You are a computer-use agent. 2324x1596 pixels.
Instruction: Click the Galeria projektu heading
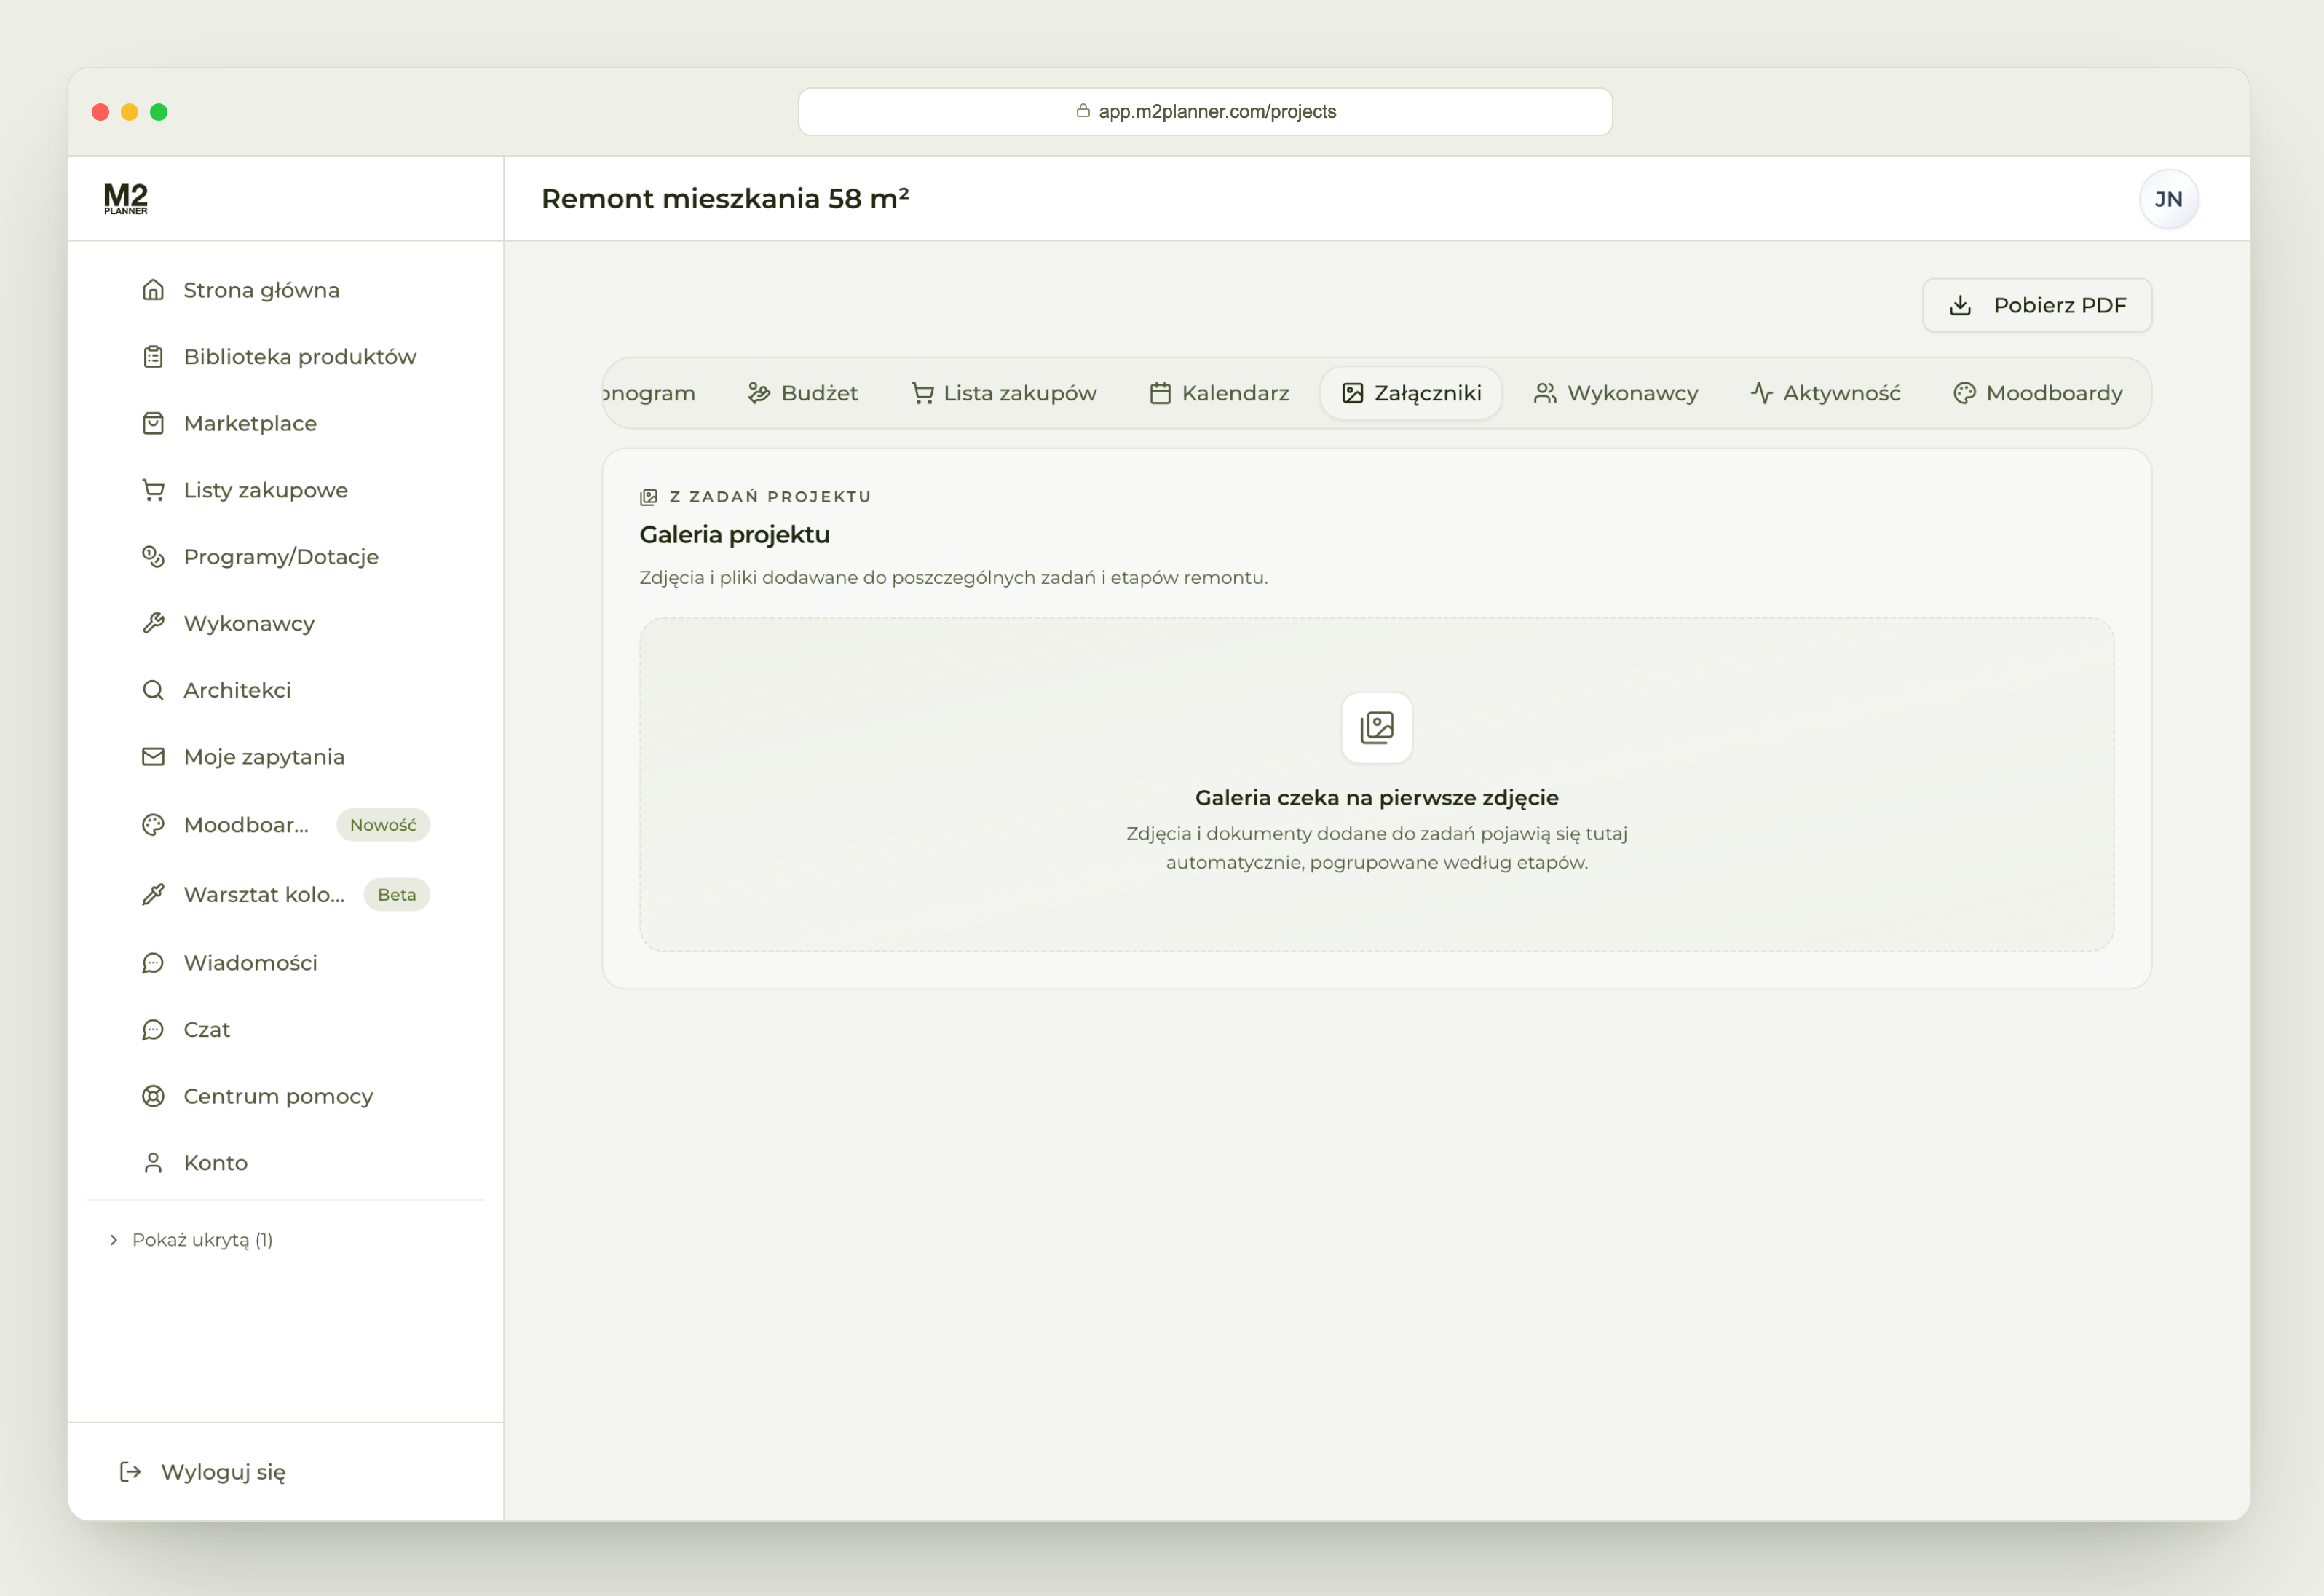coord(735,535)
